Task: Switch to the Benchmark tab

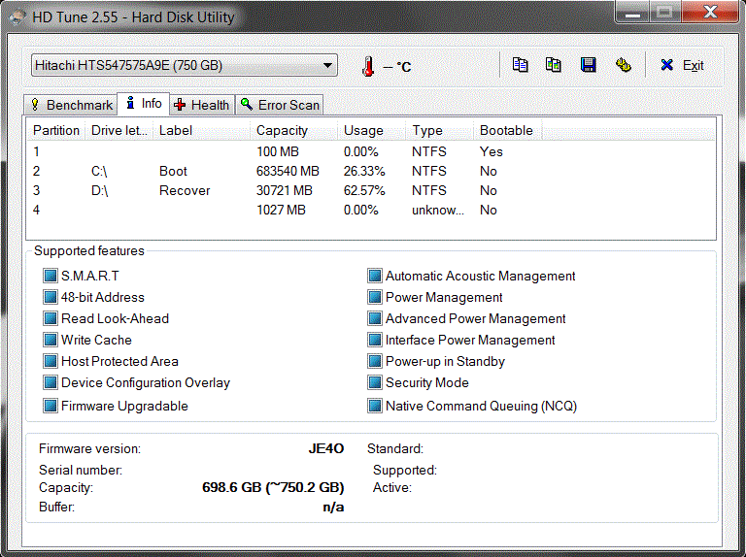Action: [71, 105]
